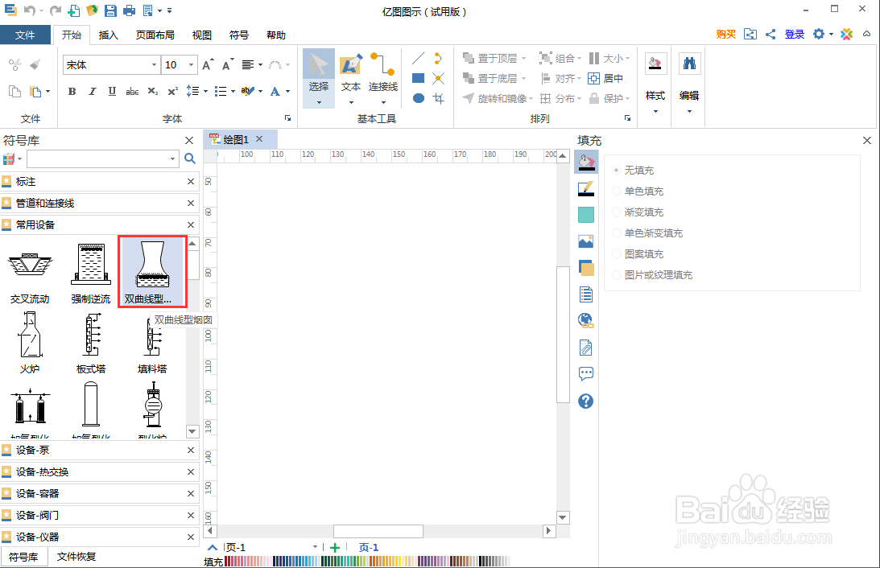880x568 pixels.
Task: Pick the ellipse shape tool
Action: (418, 98)
